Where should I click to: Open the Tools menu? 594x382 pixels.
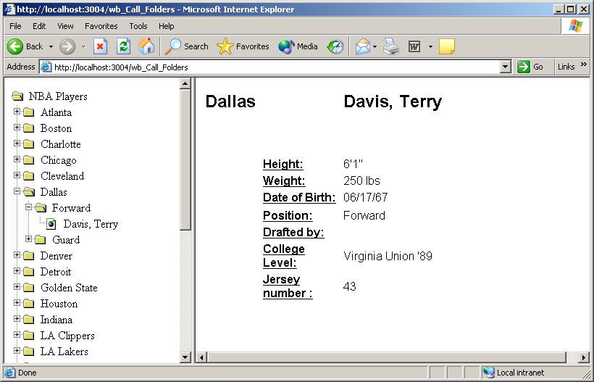point(138,26)
